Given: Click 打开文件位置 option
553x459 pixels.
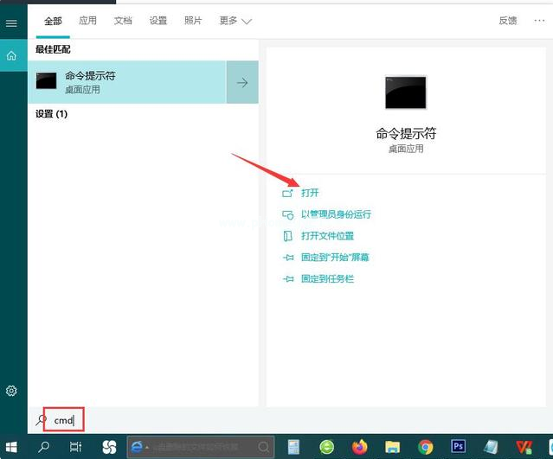Looking at the screenshot, I should coord(327,236).
